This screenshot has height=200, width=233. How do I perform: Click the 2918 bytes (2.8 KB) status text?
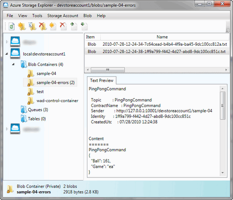click(81, 192)
